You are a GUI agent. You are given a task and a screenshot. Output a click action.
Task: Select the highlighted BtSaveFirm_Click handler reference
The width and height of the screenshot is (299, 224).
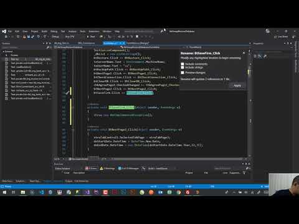pyautogui.click(x=140, y=93)
